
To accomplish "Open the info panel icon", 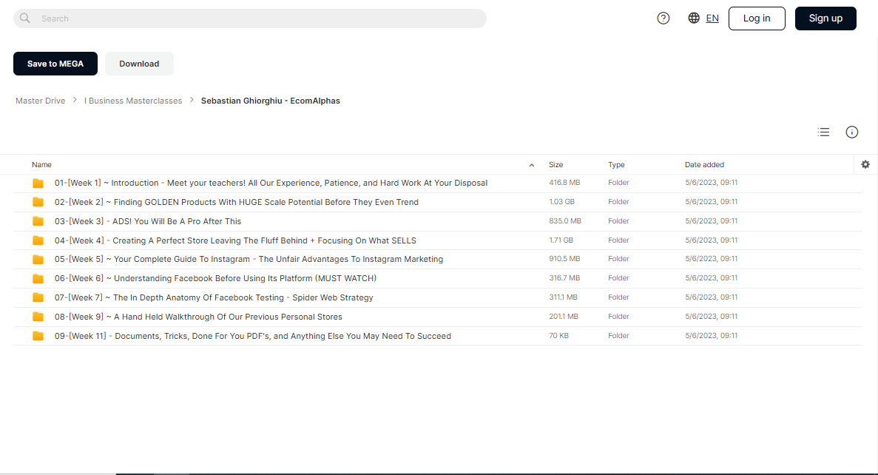I will pyautogui.click(x=851, y=132).
